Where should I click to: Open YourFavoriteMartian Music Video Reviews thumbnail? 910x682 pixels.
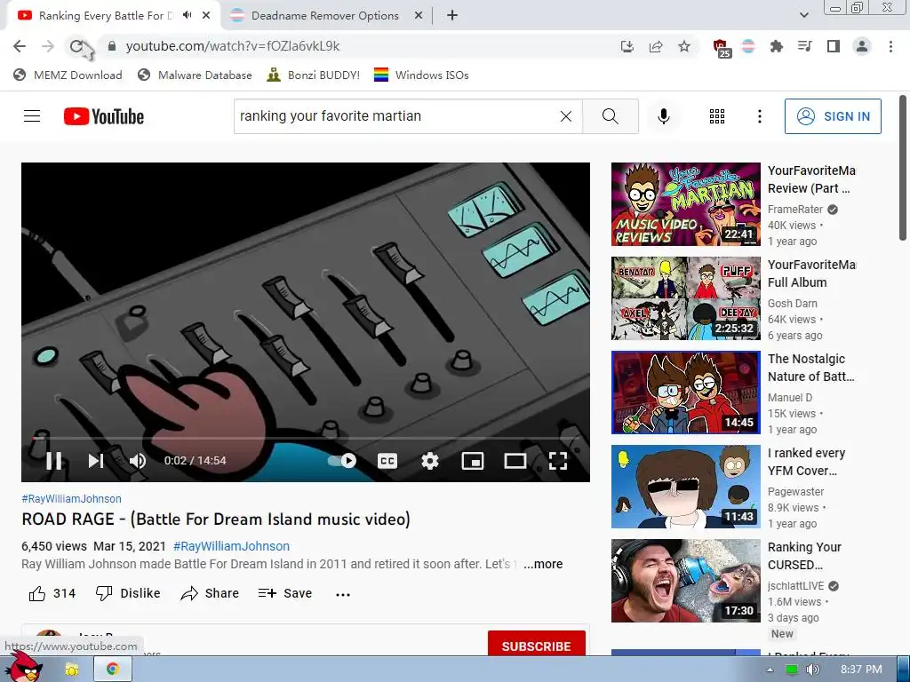tap(685, 204)
